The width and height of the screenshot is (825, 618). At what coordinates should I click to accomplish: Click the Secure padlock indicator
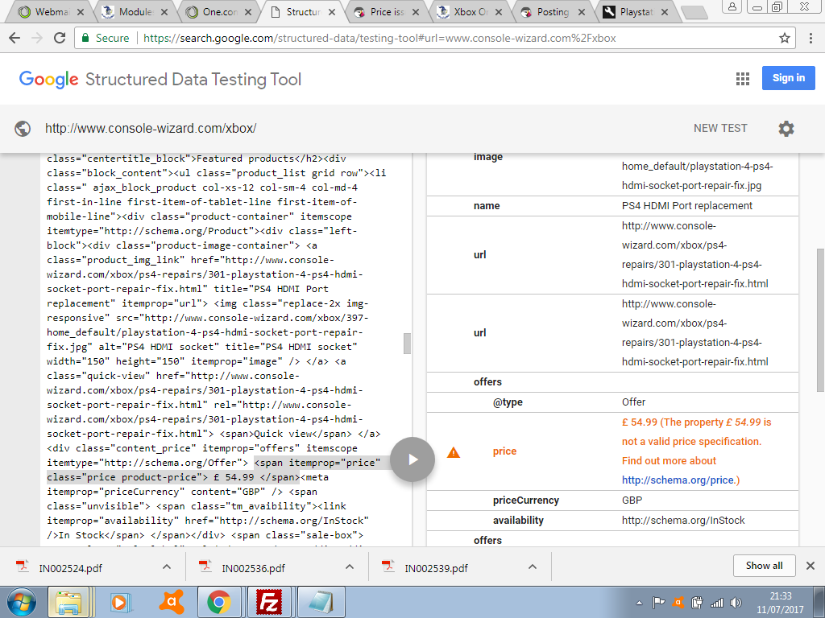coord(105,38)
